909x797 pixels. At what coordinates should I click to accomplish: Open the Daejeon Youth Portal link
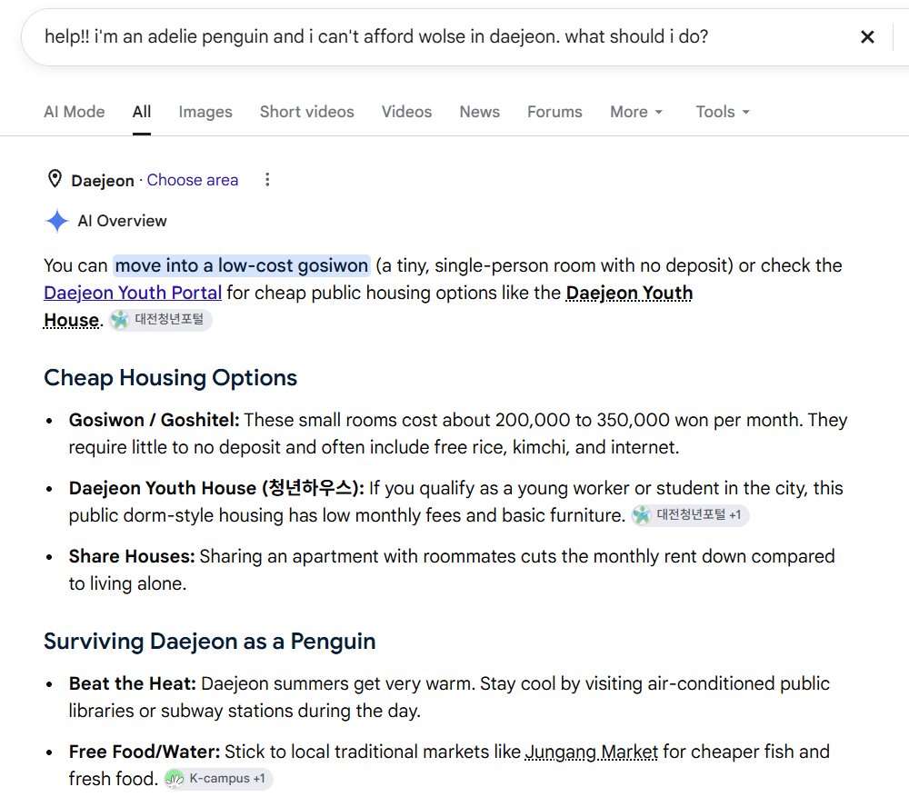(x=133, y=293)
